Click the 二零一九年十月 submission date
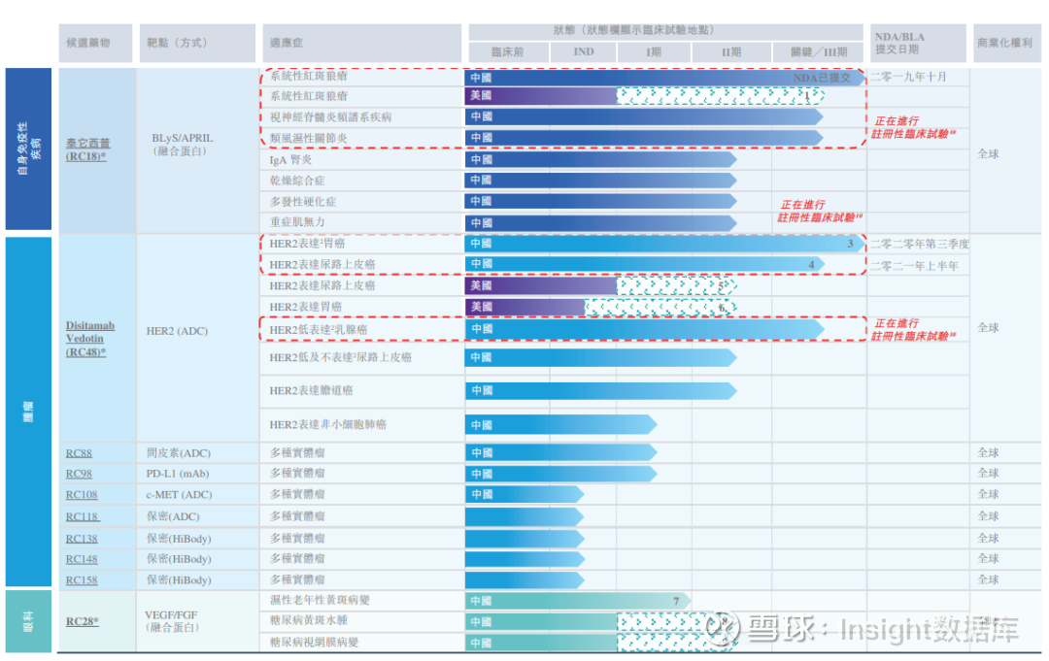This screenshot has width=1049, height=661. click(908, 77)
